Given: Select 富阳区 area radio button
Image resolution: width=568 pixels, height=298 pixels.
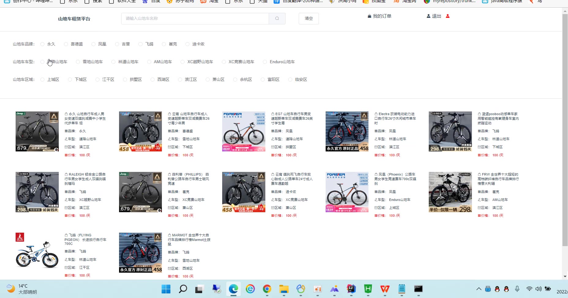Looking at the screenshot, I should [263, 80].
